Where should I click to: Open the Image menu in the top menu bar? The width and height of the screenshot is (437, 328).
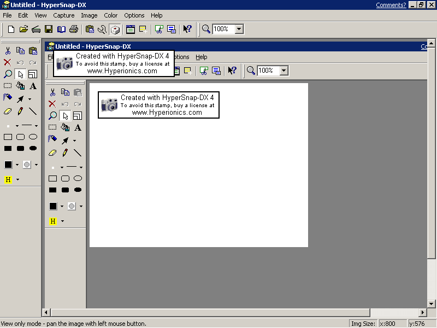point(89,15)
